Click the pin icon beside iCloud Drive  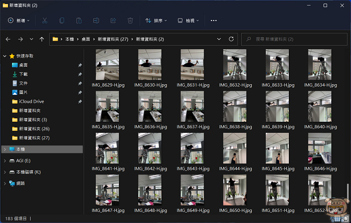(x=80, y=102)
